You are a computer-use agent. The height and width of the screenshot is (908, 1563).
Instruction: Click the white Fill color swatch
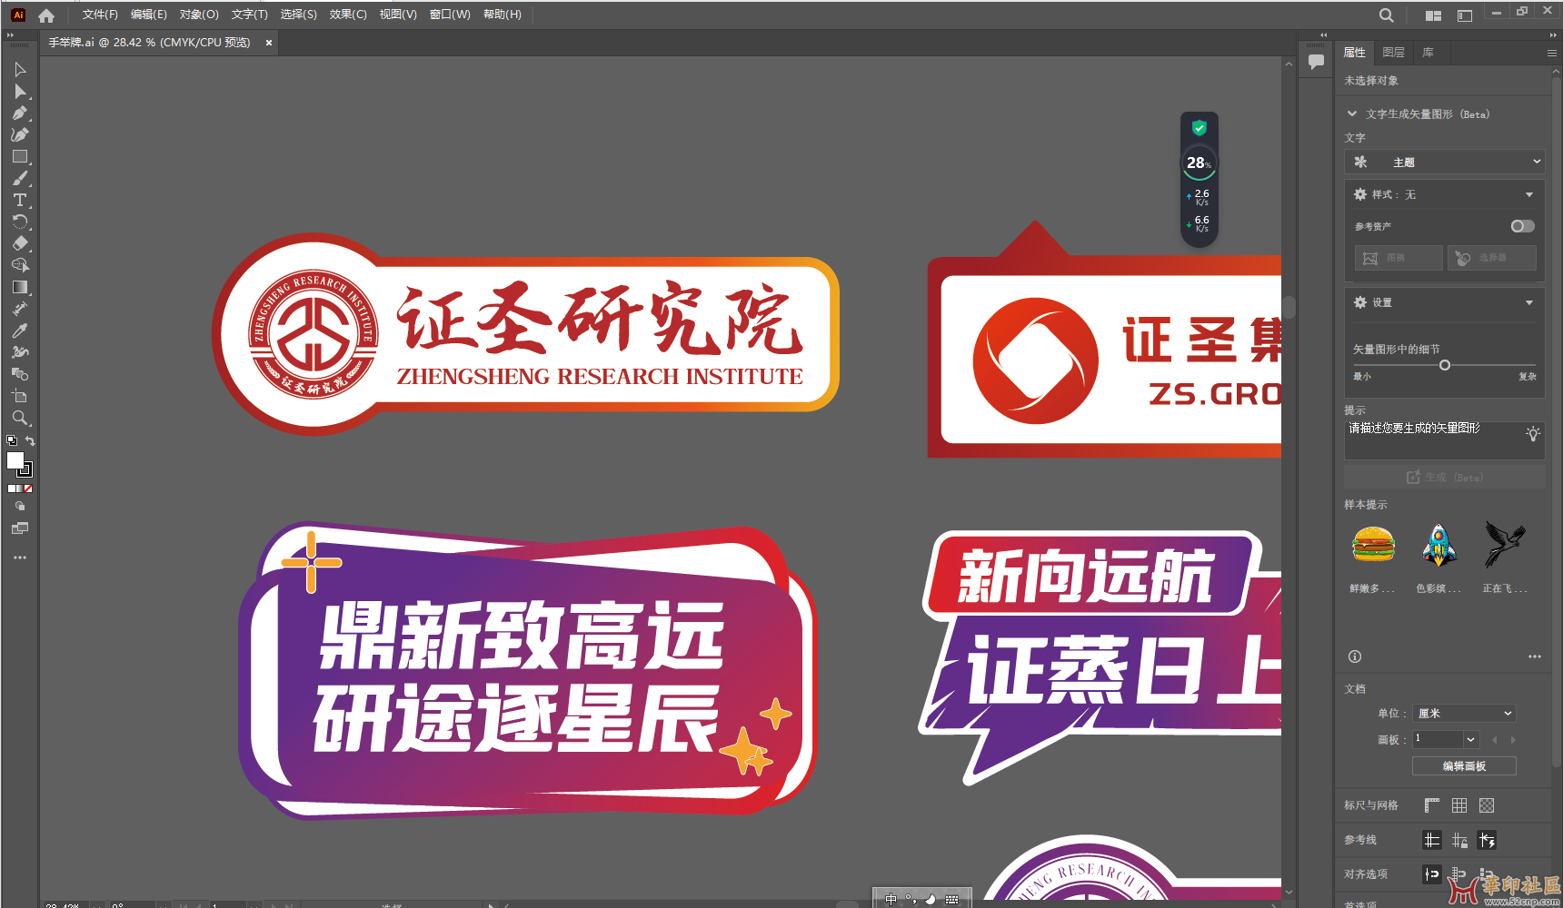(x=15, y=460)
